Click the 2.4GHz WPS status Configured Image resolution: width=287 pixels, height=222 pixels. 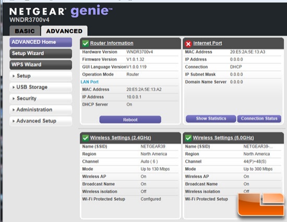coord(151,199)
